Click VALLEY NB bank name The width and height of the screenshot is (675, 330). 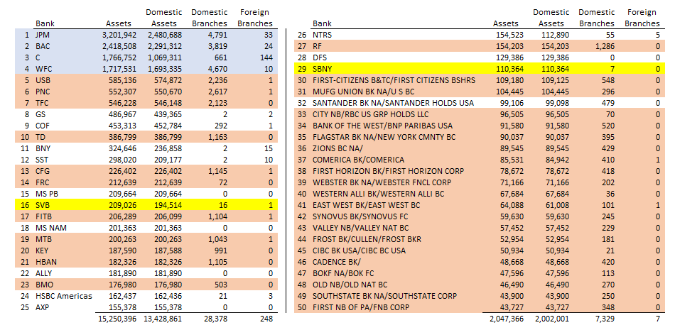pyautogui.click(x=361, y=228)
